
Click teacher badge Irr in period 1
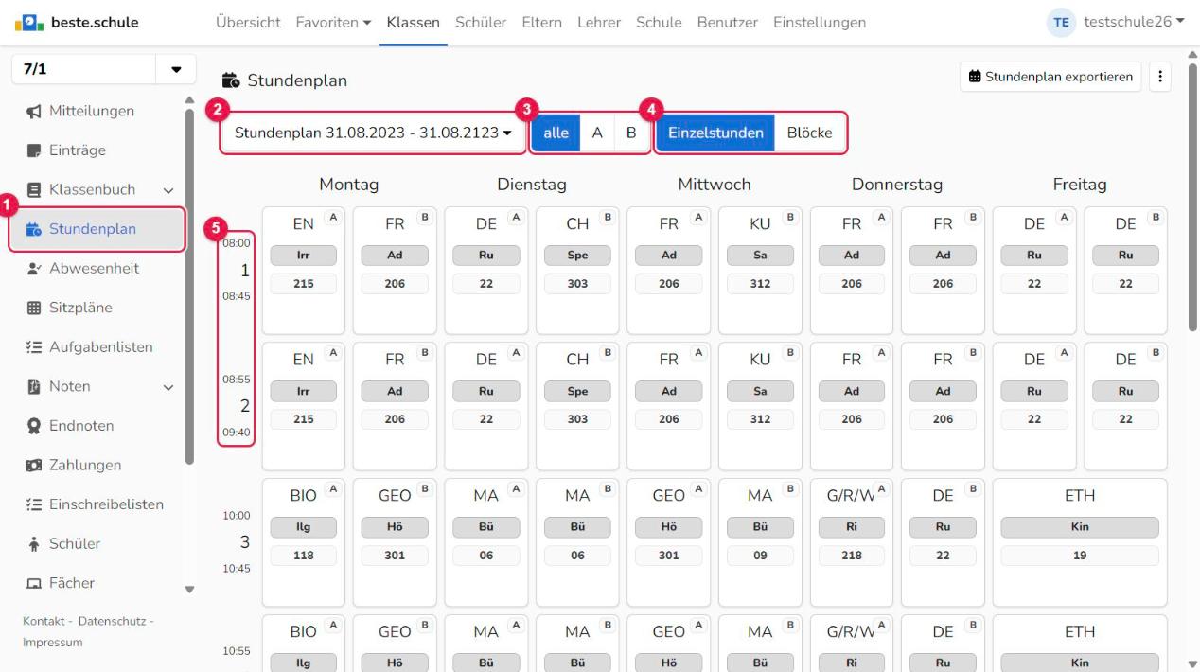302,256
